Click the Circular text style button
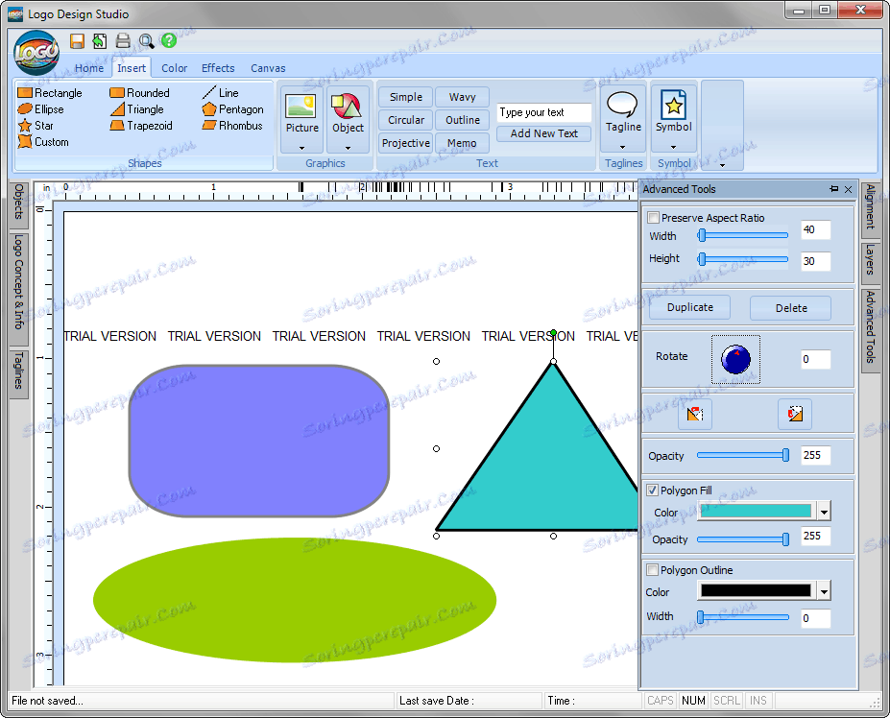 click(x=406, y=120)
